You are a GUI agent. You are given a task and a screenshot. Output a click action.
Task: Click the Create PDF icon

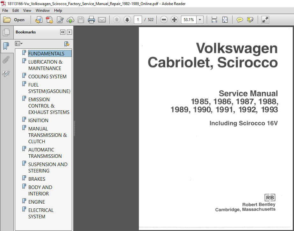click(x=49, y=20)
